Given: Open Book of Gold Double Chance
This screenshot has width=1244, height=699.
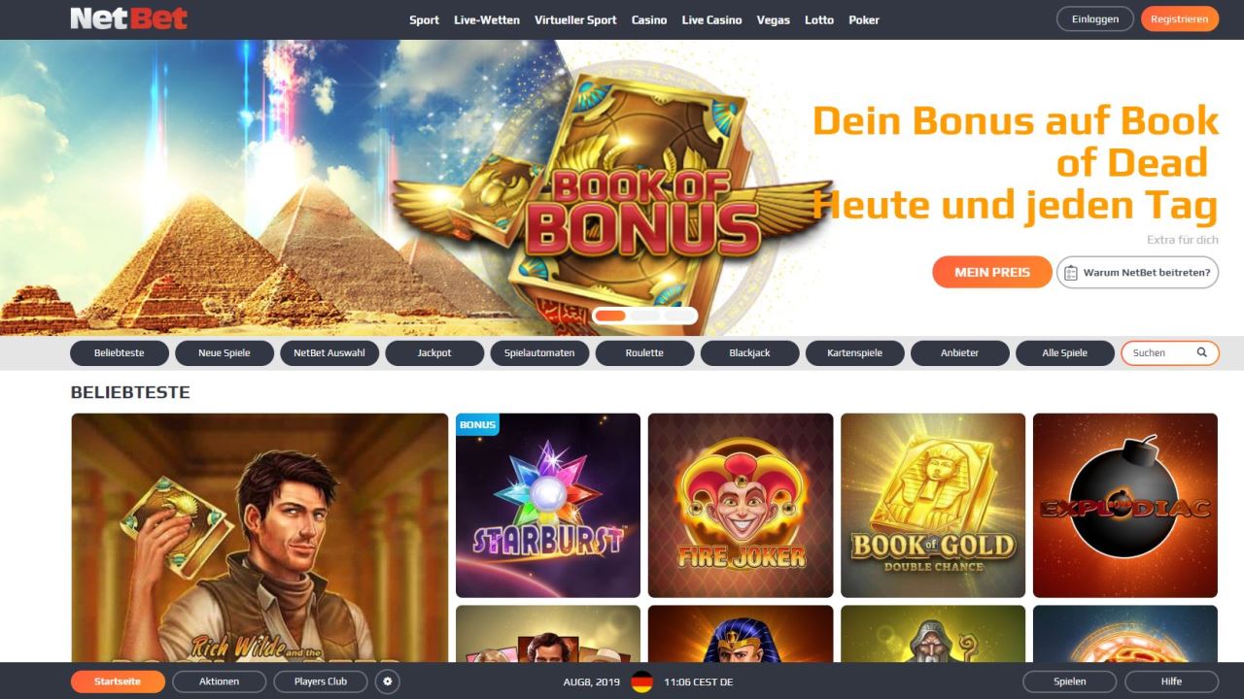Looking at the screenshot, I should point(933,505).
